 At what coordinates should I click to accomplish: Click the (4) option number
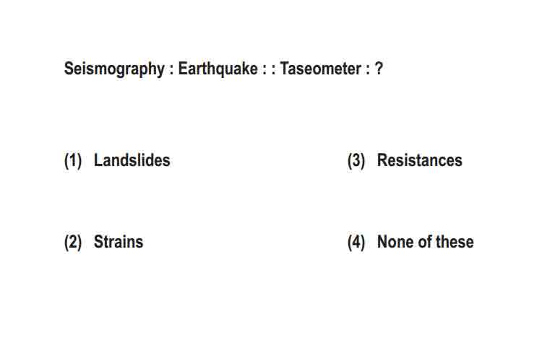point(356,242)
